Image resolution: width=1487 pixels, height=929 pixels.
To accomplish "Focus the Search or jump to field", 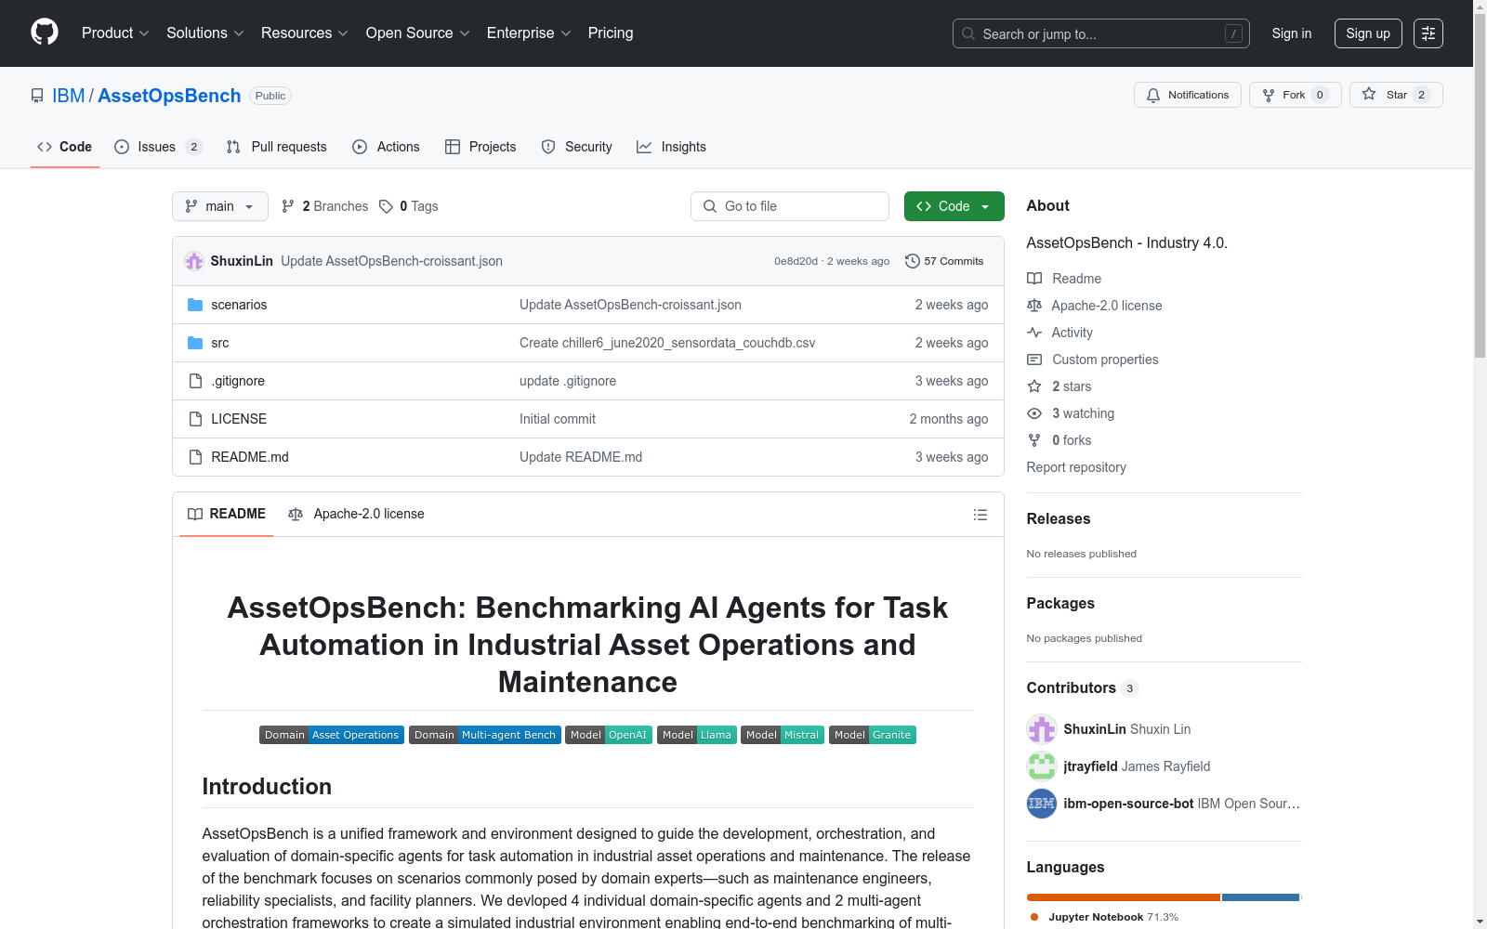I will [x=1101, y=33].
